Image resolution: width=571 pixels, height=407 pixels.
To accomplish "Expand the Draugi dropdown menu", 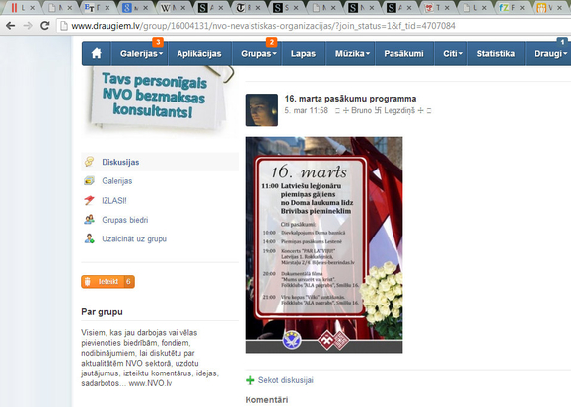I will [x=550, y=54].
